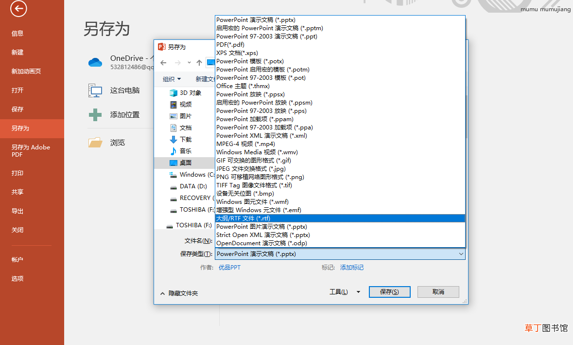Screen dimensions: 573x345
Task: Open 导出 in backstage sidebar
Action: click(x=32, y=211)
